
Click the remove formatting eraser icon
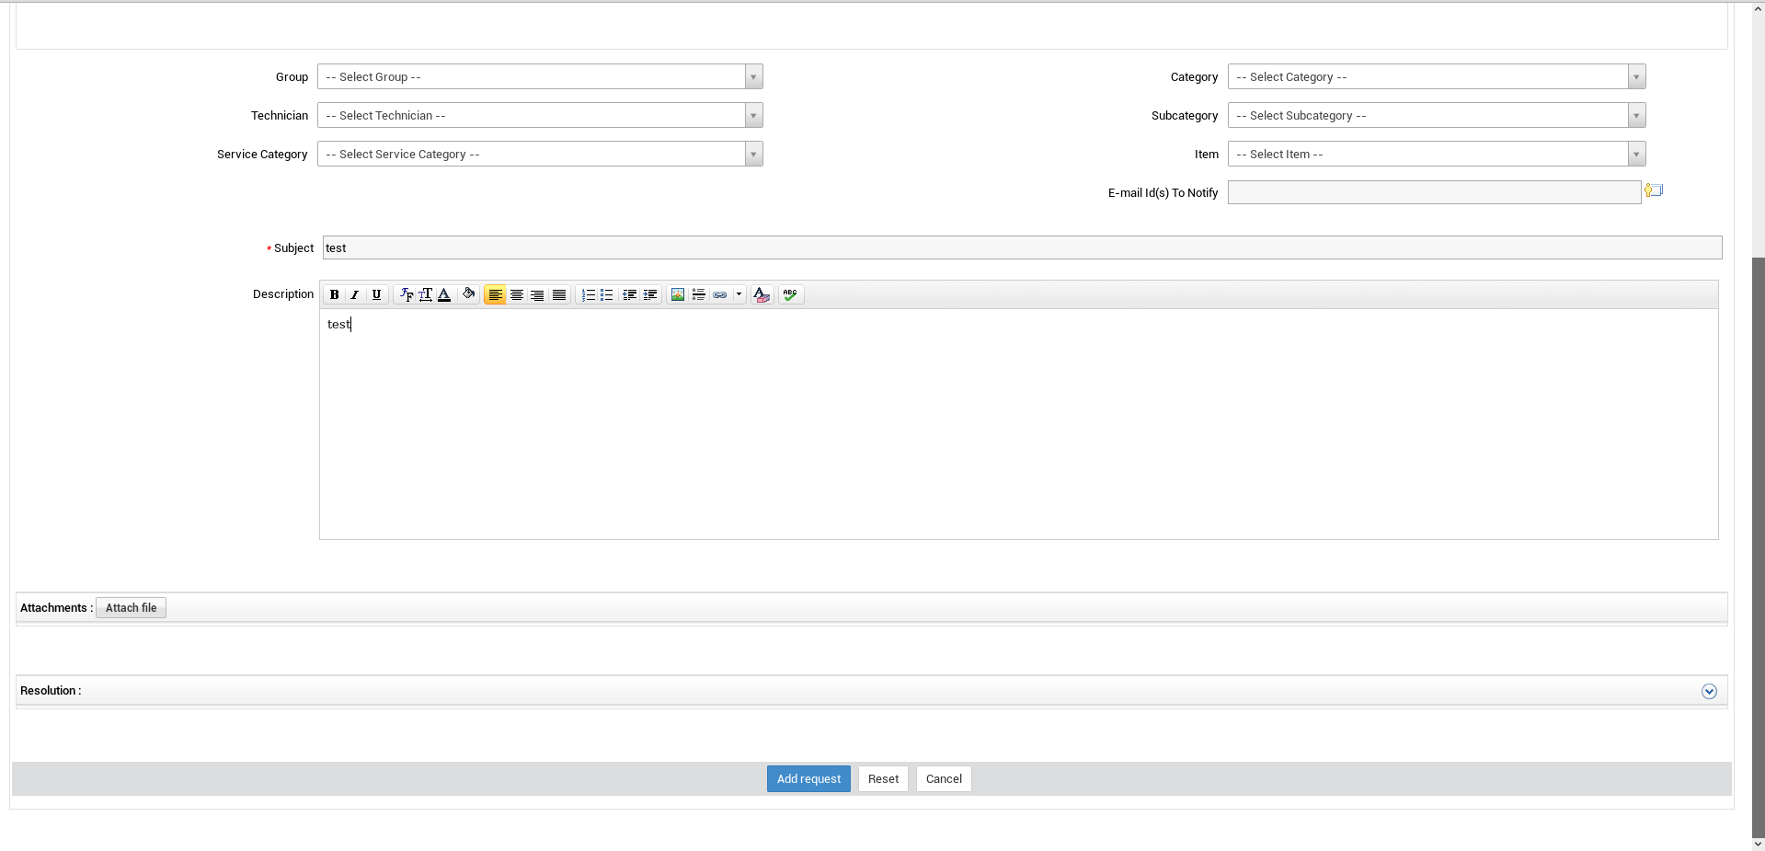[x=761, y=294]
